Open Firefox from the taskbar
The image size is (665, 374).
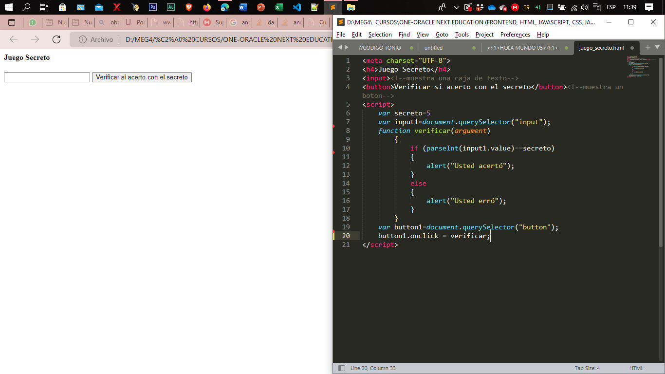click(x=207, y=7)
